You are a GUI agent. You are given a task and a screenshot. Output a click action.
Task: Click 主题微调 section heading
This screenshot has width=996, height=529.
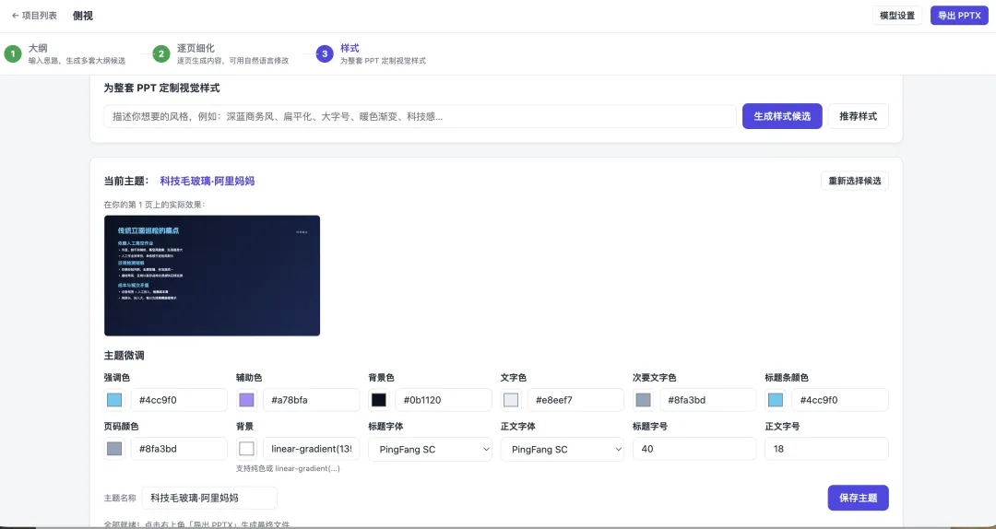pyautogui.click(x=124, y=356)
